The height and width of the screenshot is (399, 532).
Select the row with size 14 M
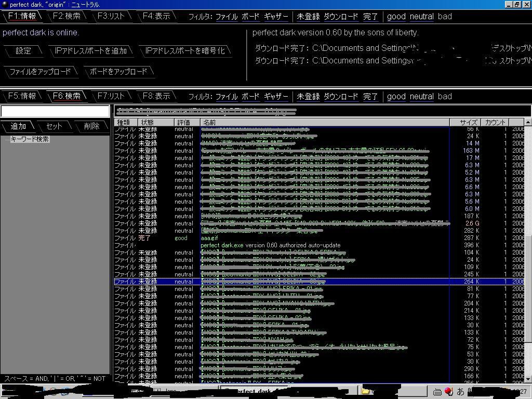[319, 143]
